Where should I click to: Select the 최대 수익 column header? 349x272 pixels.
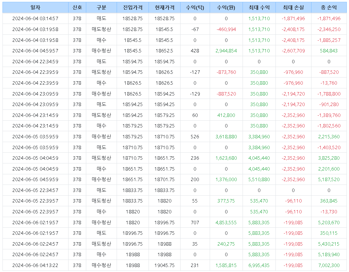pos(259,7)
